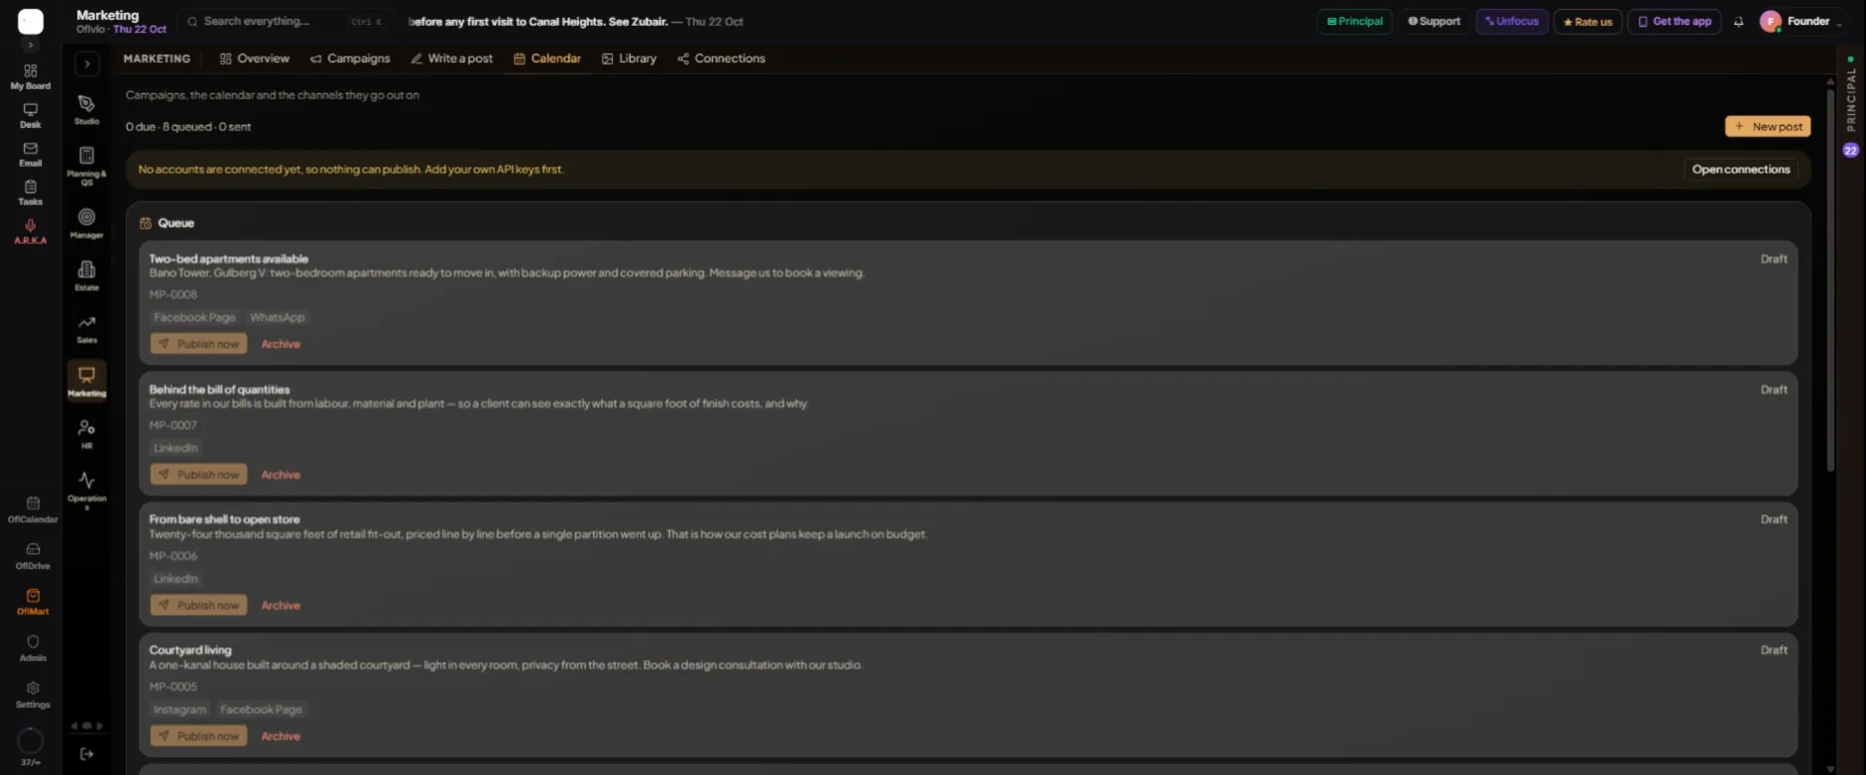Click Facebook Page tag on MP-0008
Image resolution: width=1866 pixels, height=775 pixels.
point(194,317)
